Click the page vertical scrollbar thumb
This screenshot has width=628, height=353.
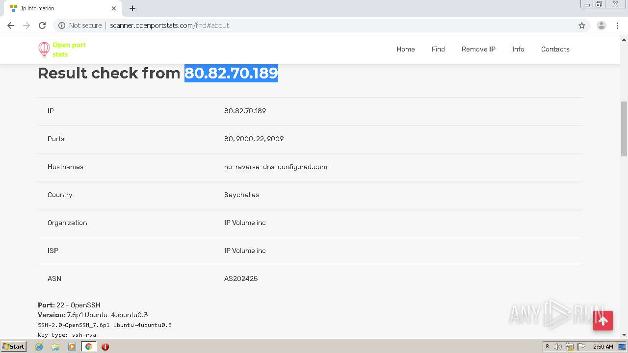(624, 129)
